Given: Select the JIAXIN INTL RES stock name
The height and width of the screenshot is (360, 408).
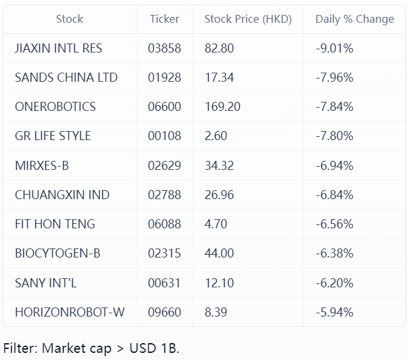Looking at the screenshot, I should pyautogui.click(x=58, y=49).
